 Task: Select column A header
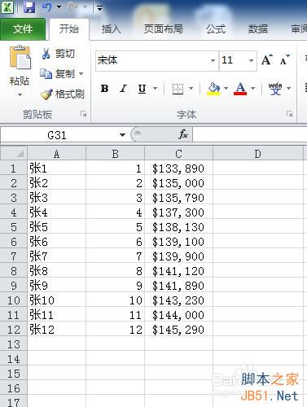click(x=56, y=154)
